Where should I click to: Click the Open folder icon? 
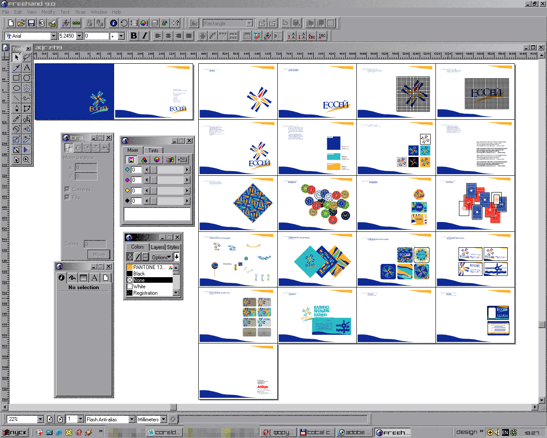(21, 23)
